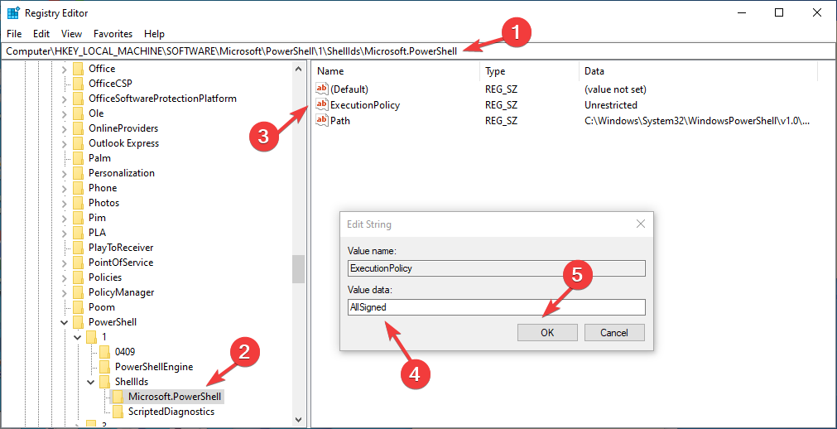
Task: Click the 0409 folder icon
Action: [105, 352]
